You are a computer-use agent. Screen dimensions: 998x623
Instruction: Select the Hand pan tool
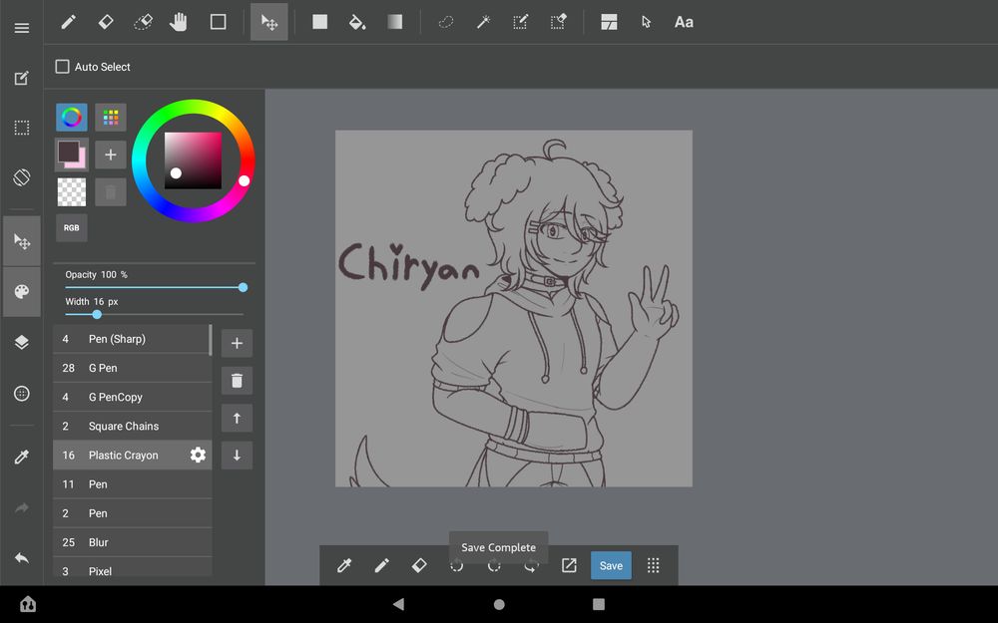(179, 22)
